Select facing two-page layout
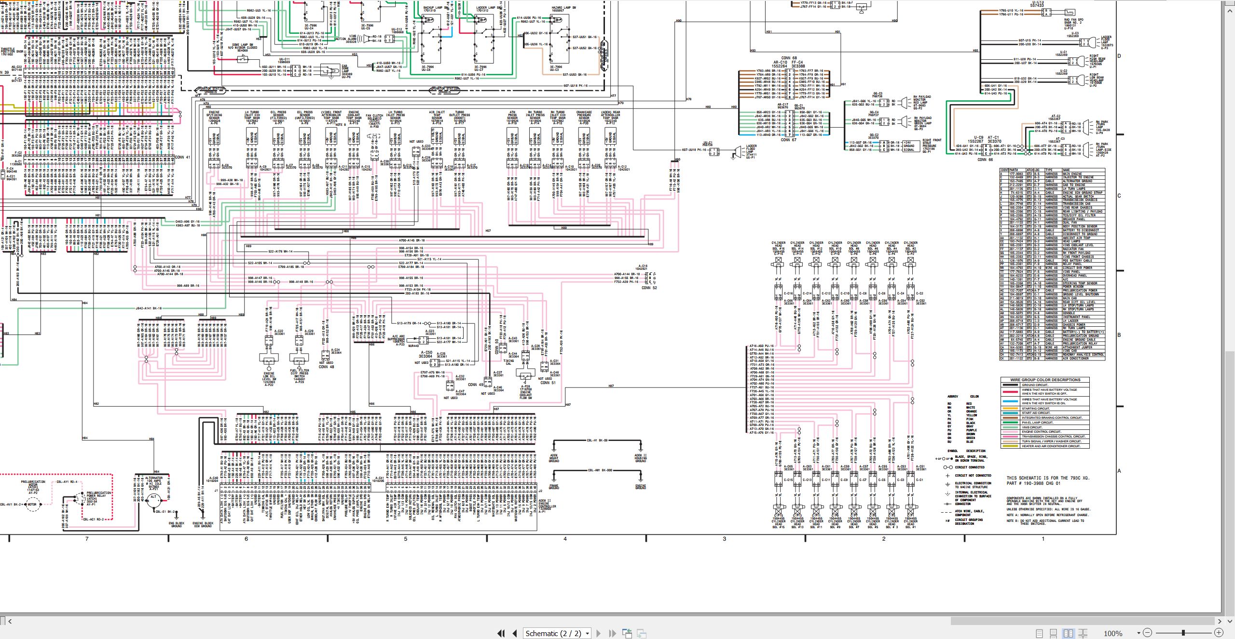Screen dimensions: 1235x639 (1068, 633)
